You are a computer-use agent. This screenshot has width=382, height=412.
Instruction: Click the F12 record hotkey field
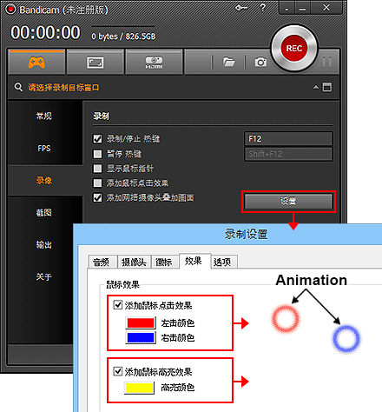click(x=288, y=139)
